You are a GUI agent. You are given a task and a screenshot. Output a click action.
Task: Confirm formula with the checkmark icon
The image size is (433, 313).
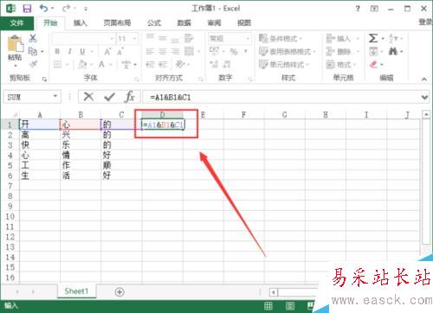109,97
